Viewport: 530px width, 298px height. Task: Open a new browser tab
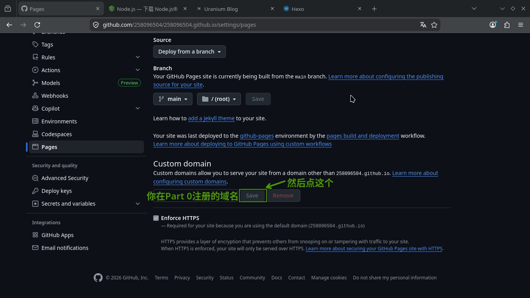[374, 9]
